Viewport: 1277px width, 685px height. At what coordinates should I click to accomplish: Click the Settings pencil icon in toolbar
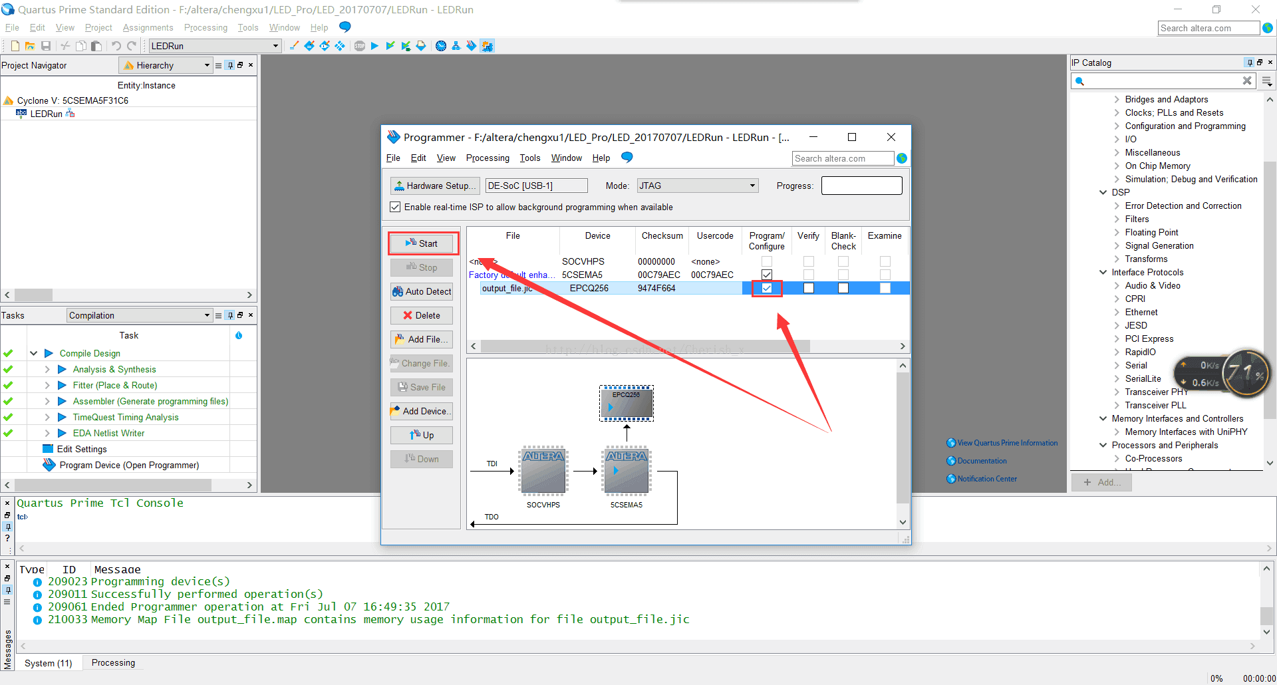294,46
